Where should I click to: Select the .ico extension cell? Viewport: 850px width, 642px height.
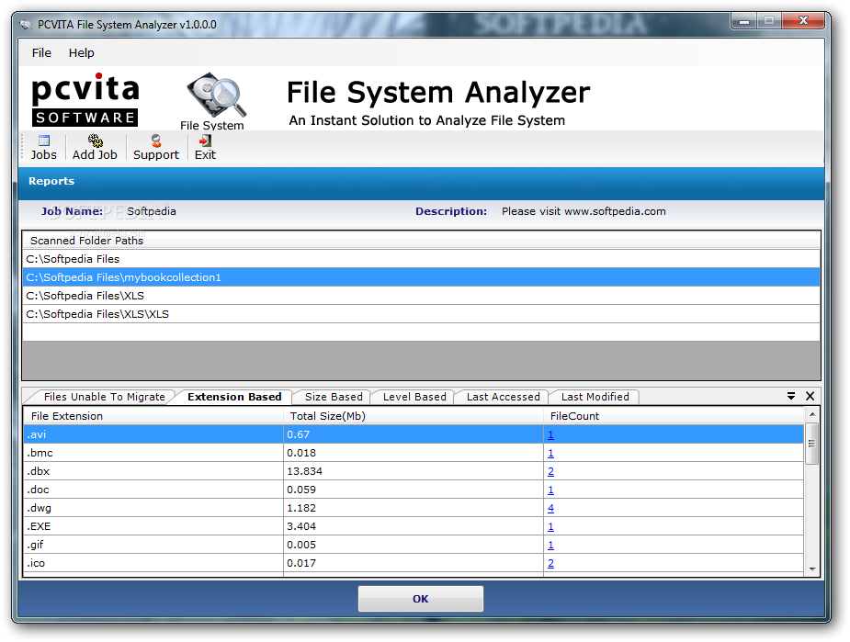pos(153,563)
